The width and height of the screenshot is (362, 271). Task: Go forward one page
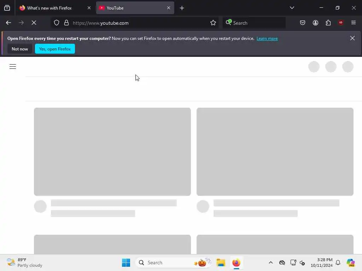click(21, 23)
